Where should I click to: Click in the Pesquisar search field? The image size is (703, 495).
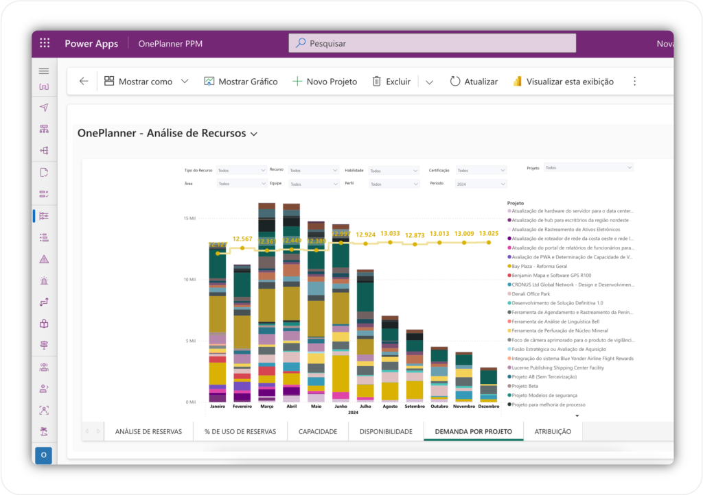pyautogui.click(x=433, y=43)
